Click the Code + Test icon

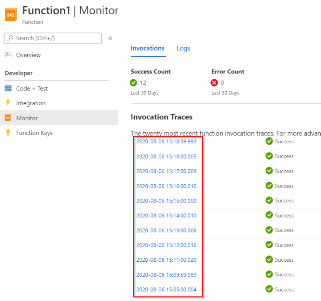point(8,88)
